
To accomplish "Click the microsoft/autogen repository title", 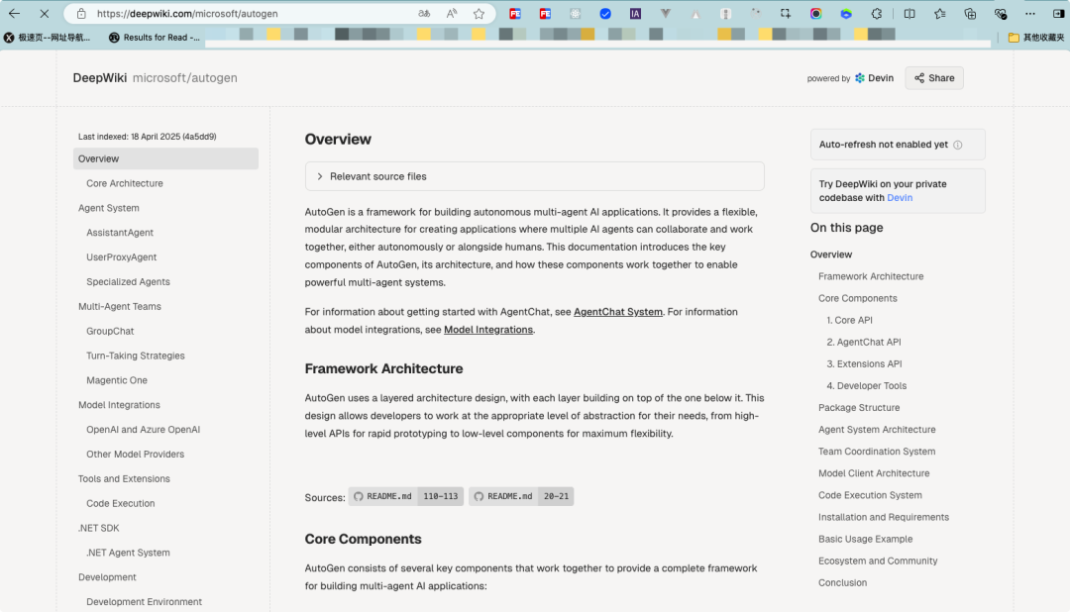I will pyautogui.click(x=185, y=78).
